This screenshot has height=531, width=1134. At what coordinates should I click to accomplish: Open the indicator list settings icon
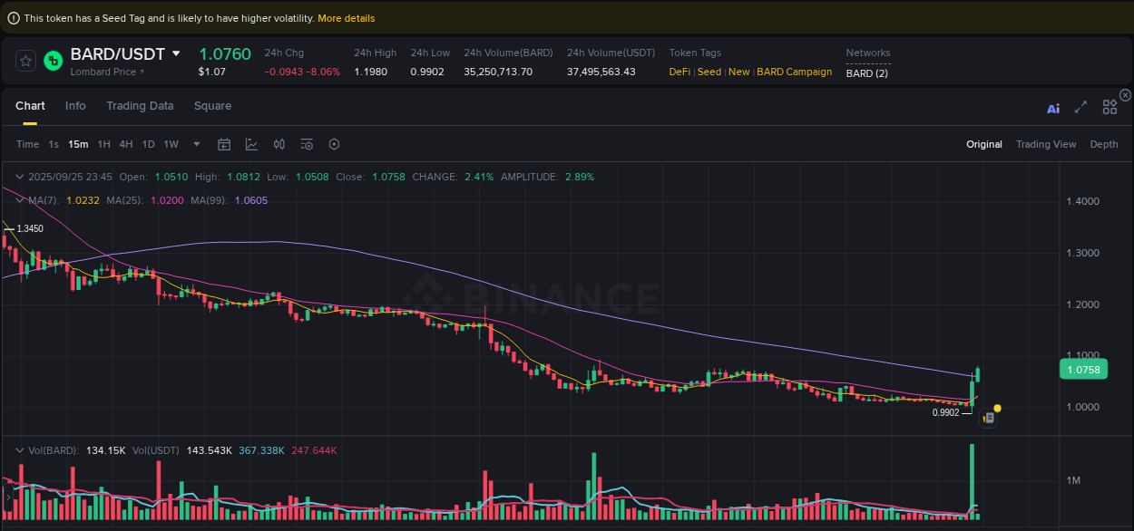point(306,144)
